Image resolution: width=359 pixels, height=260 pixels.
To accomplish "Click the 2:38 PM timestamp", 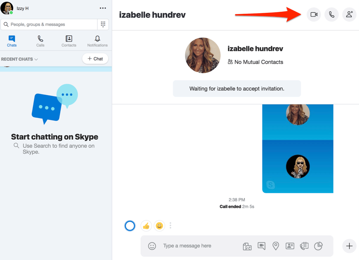I will (237, 200).
